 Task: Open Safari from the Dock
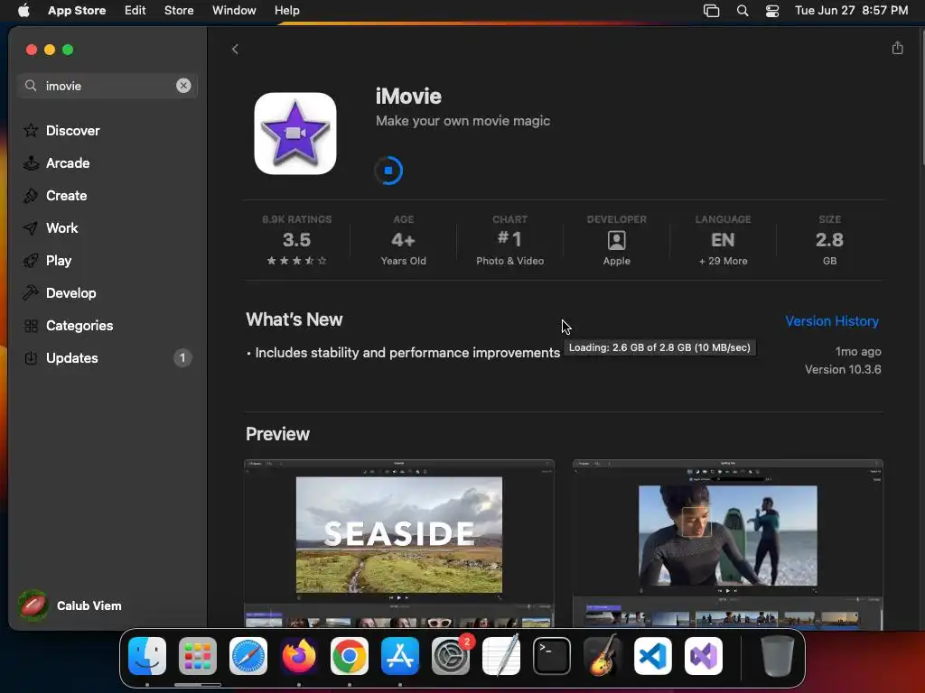coord(248,656)
